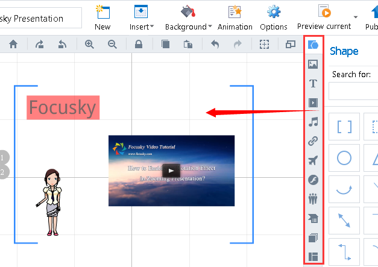Zoom out of the canvas
This screenshot has height=267, width=378.
click(112, 45)
